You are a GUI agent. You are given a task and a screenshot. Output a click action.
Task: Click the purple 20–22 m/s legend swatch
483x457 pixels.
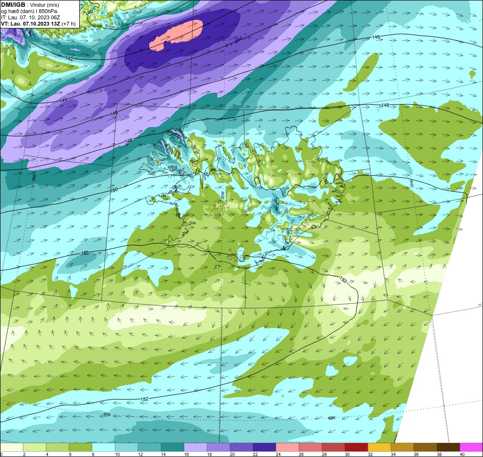(x=241, y=447)
